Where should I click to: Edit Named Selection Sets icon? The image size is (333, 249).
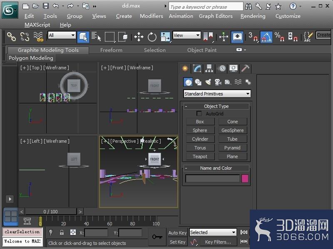pos(308,37)
